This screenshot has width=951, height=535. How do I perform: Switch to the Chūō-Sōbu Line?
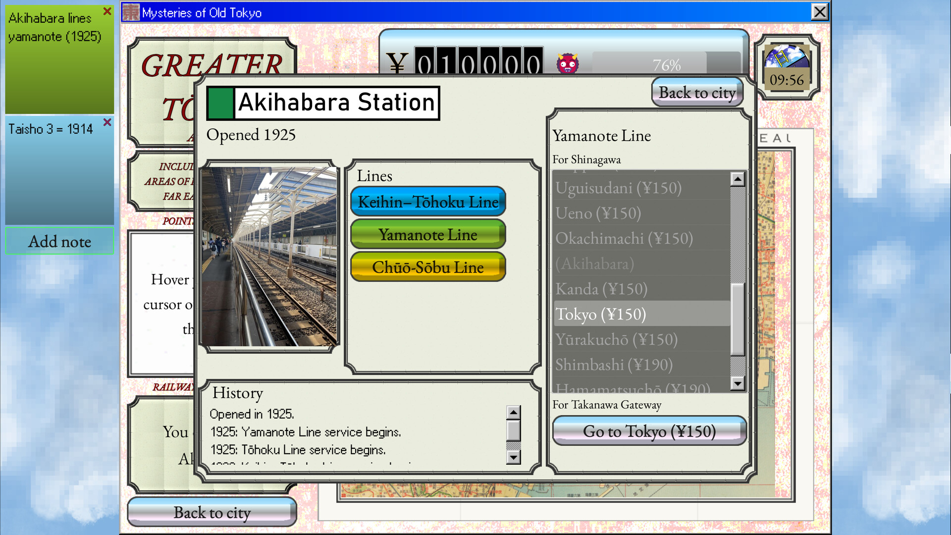(428, 267)
